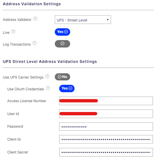The height and width of the screenshot is (157, 154).
Task: Click into the Password field
Action: click(x=106, y=127)
